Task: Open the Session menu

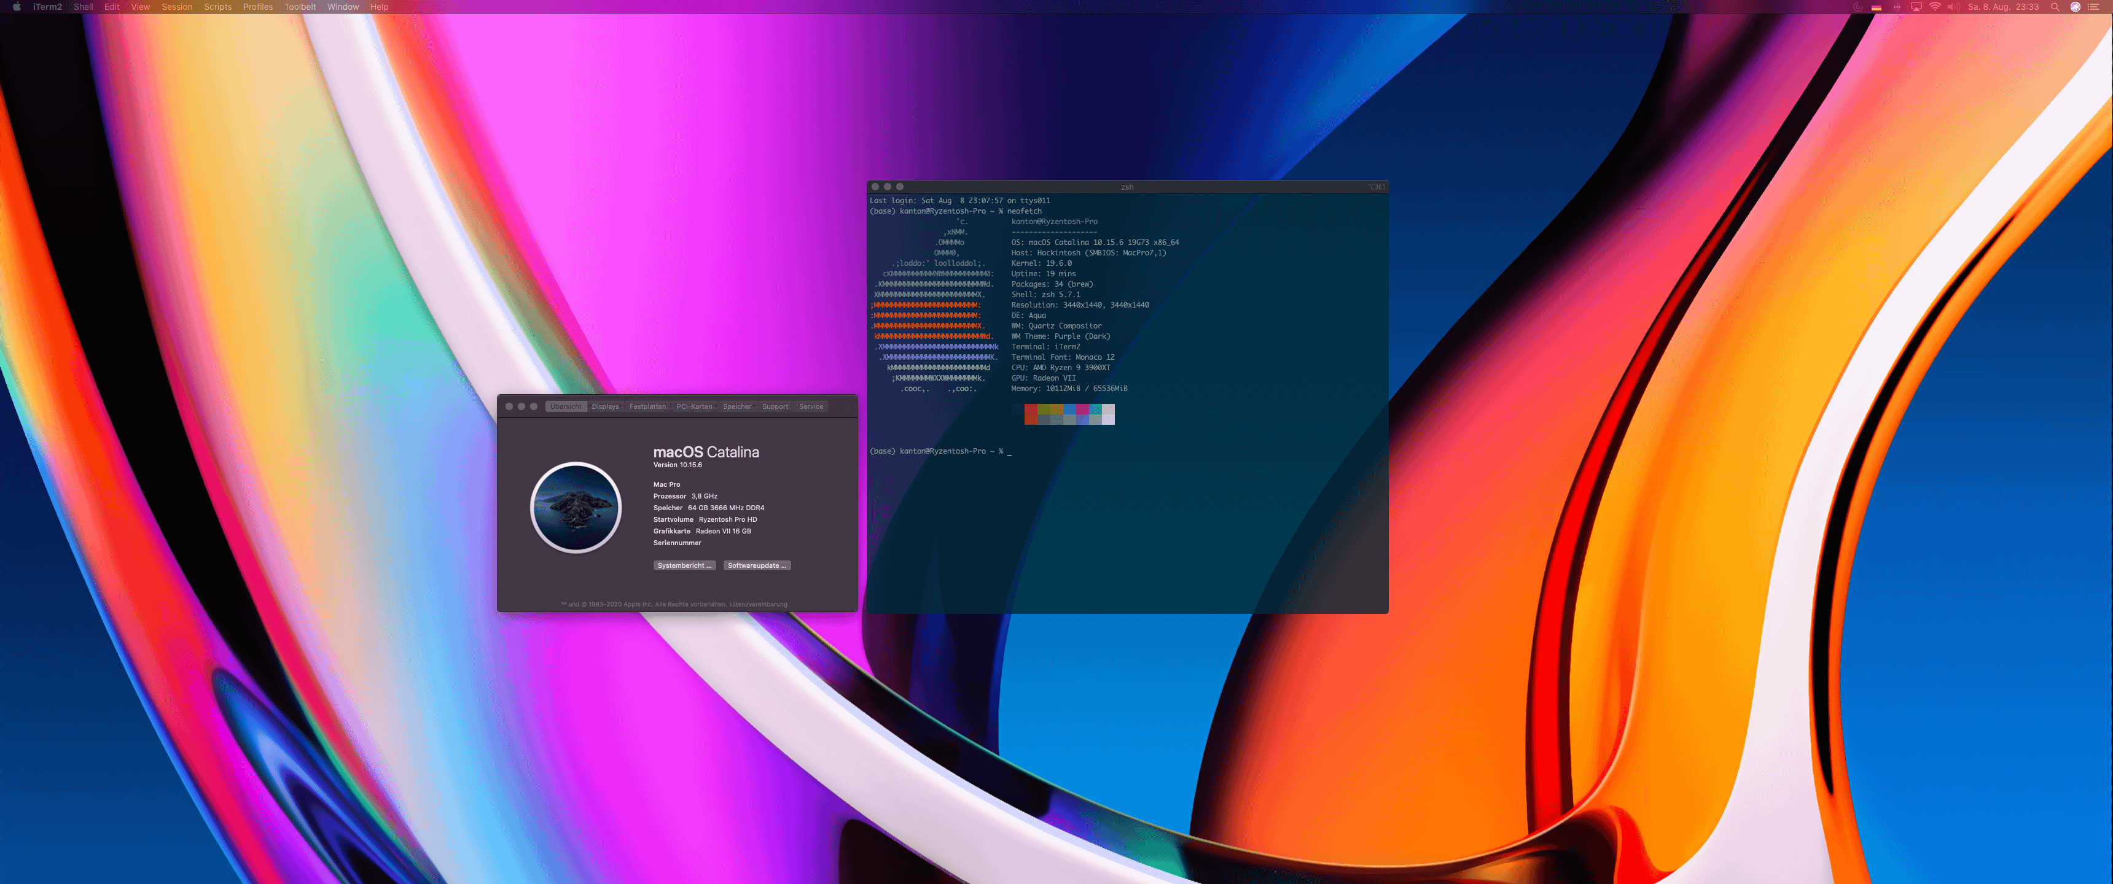Action: click(x=176, y=7)
